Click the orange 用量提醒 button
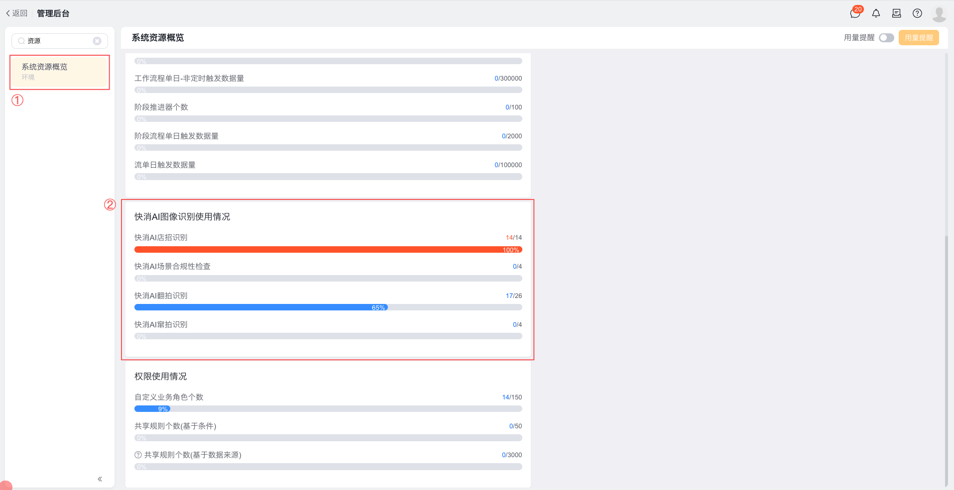 point(919,38)
